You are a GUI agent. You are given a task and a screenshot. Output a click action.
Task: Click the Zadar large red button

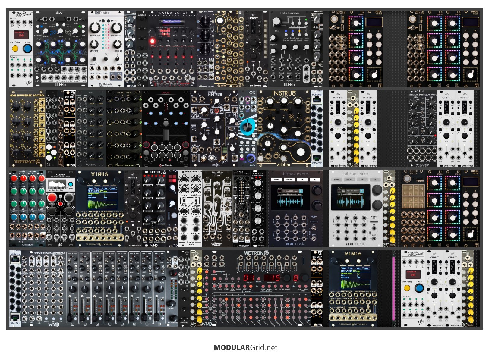(52, 198)
